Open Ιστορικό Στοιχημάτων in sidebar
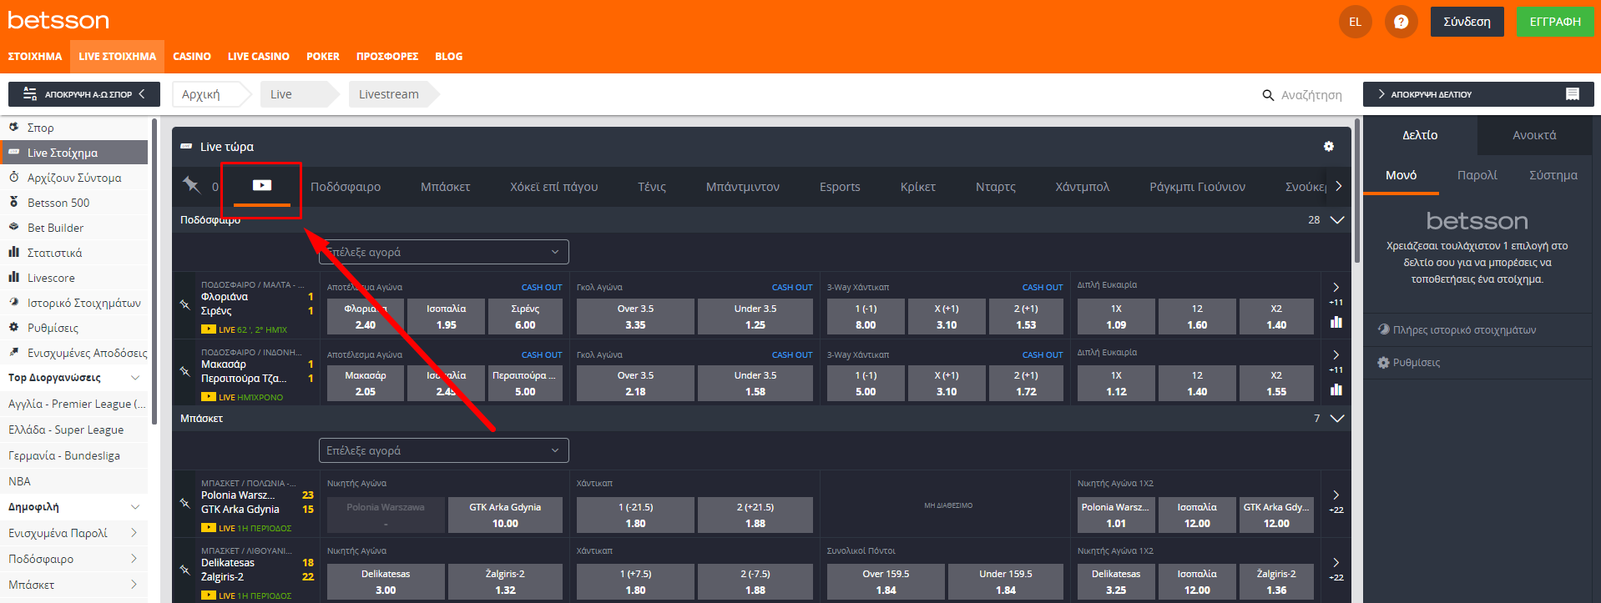Screen dimensions: 1601x603 [x=75, y=303]
